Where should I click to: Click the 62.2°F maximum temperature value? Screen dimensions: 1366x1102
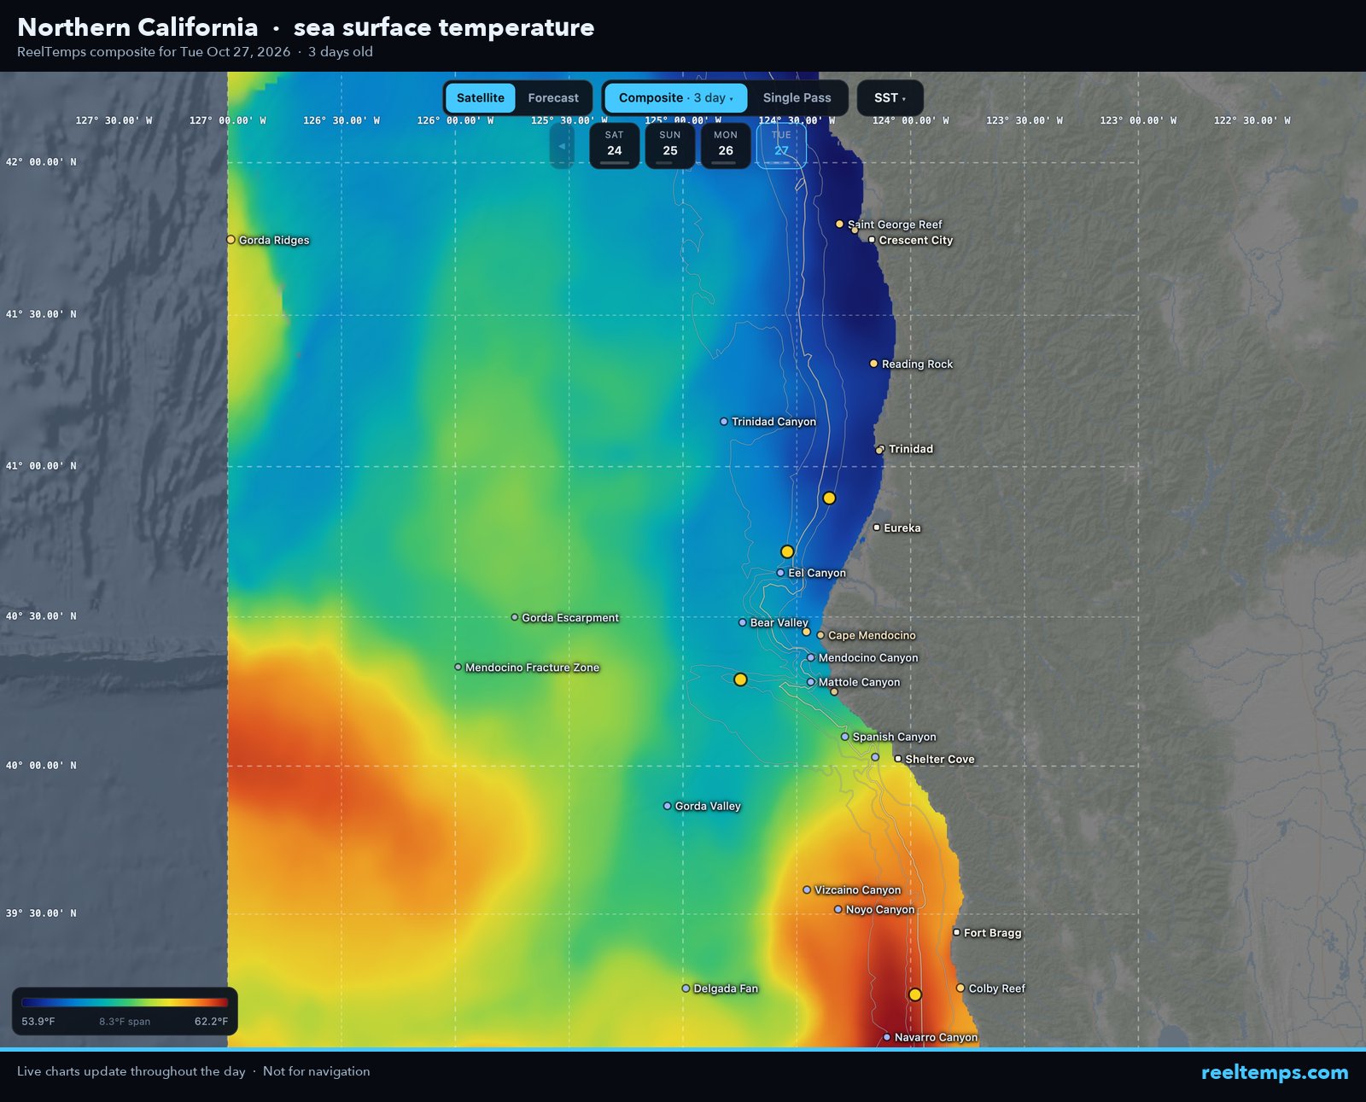[211, 1021]
